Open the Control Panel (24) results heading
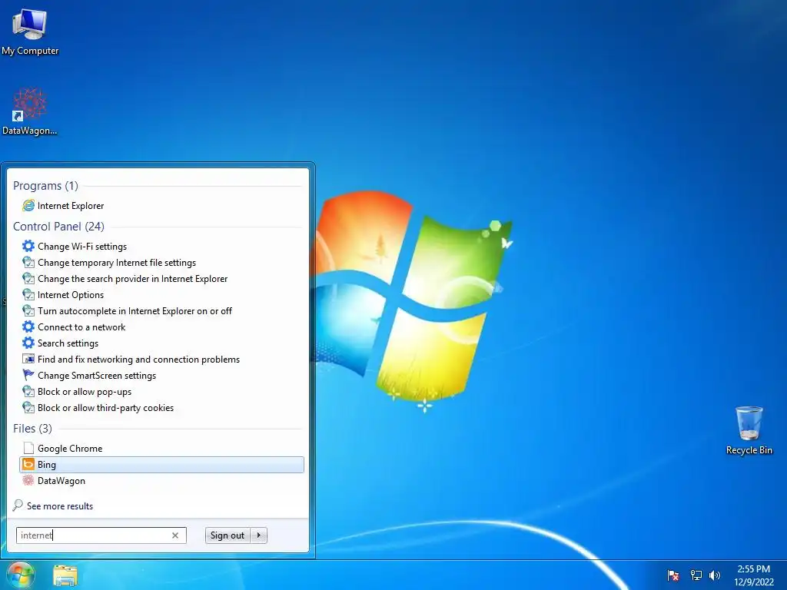Image resolution: width=787 pixels, height=590 pixels. (x=58, y=227)
